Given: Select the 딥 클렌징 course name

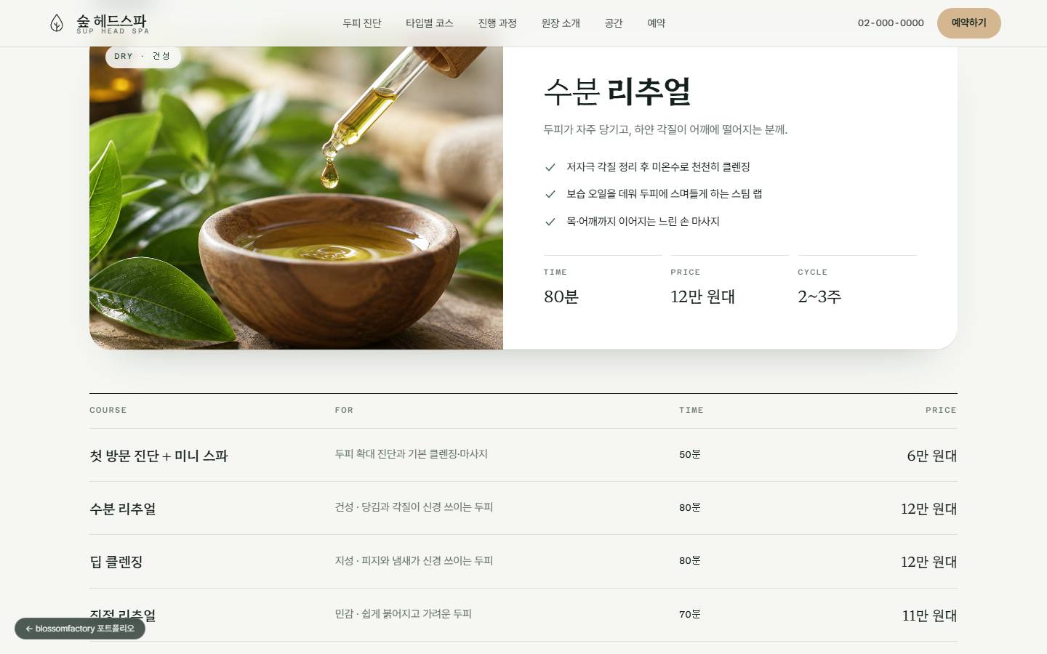Looking at the screenshot, I should coord(116,562).
